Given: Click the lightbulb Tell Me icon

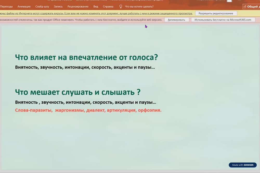Looking at the screenshot, I should pos(121,6).
